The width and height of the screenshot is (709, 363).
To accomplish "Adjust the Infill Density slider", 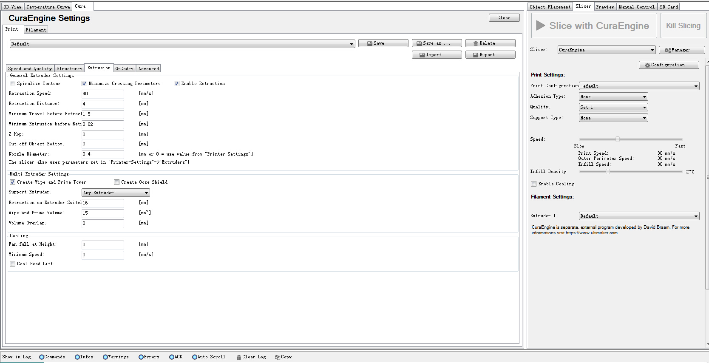I will (x=608, y=172).
